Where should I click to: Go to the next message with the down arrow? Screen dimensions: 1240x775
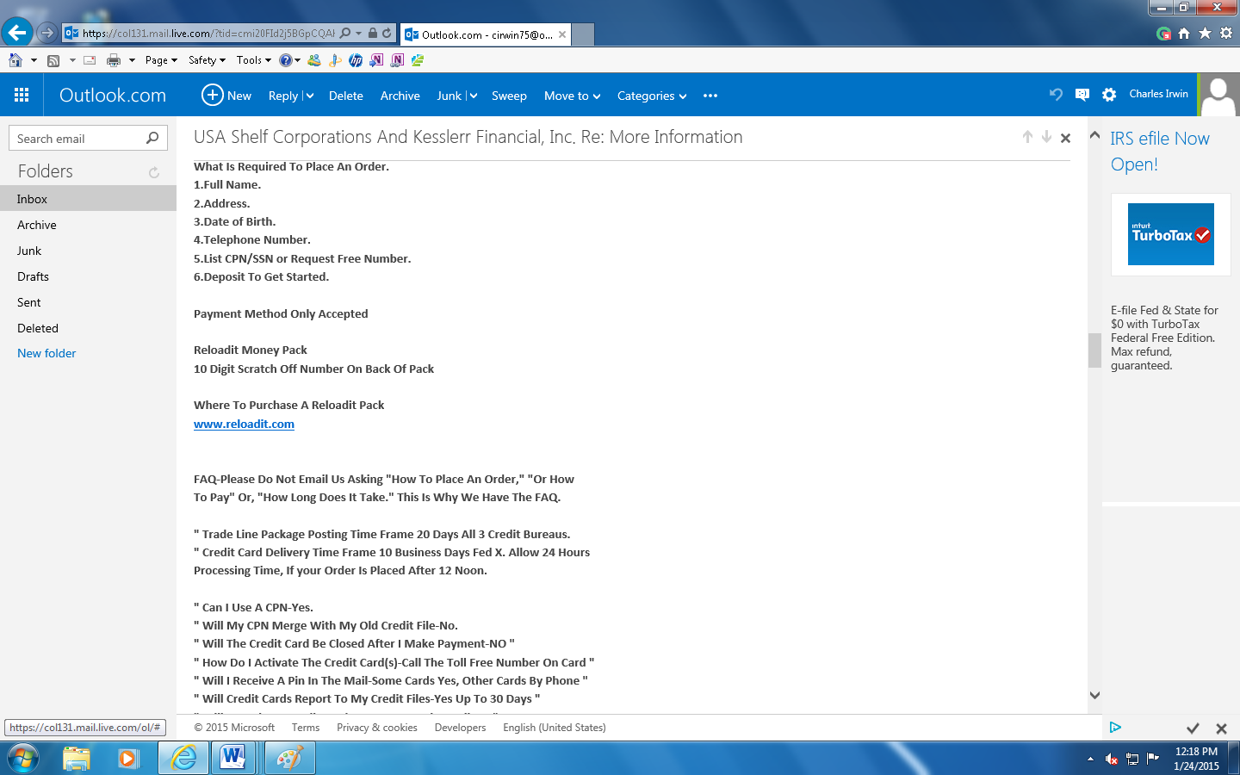click(x=1046, y=137)
